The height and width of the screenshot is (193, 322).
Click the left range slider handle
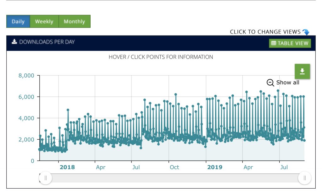45,178
